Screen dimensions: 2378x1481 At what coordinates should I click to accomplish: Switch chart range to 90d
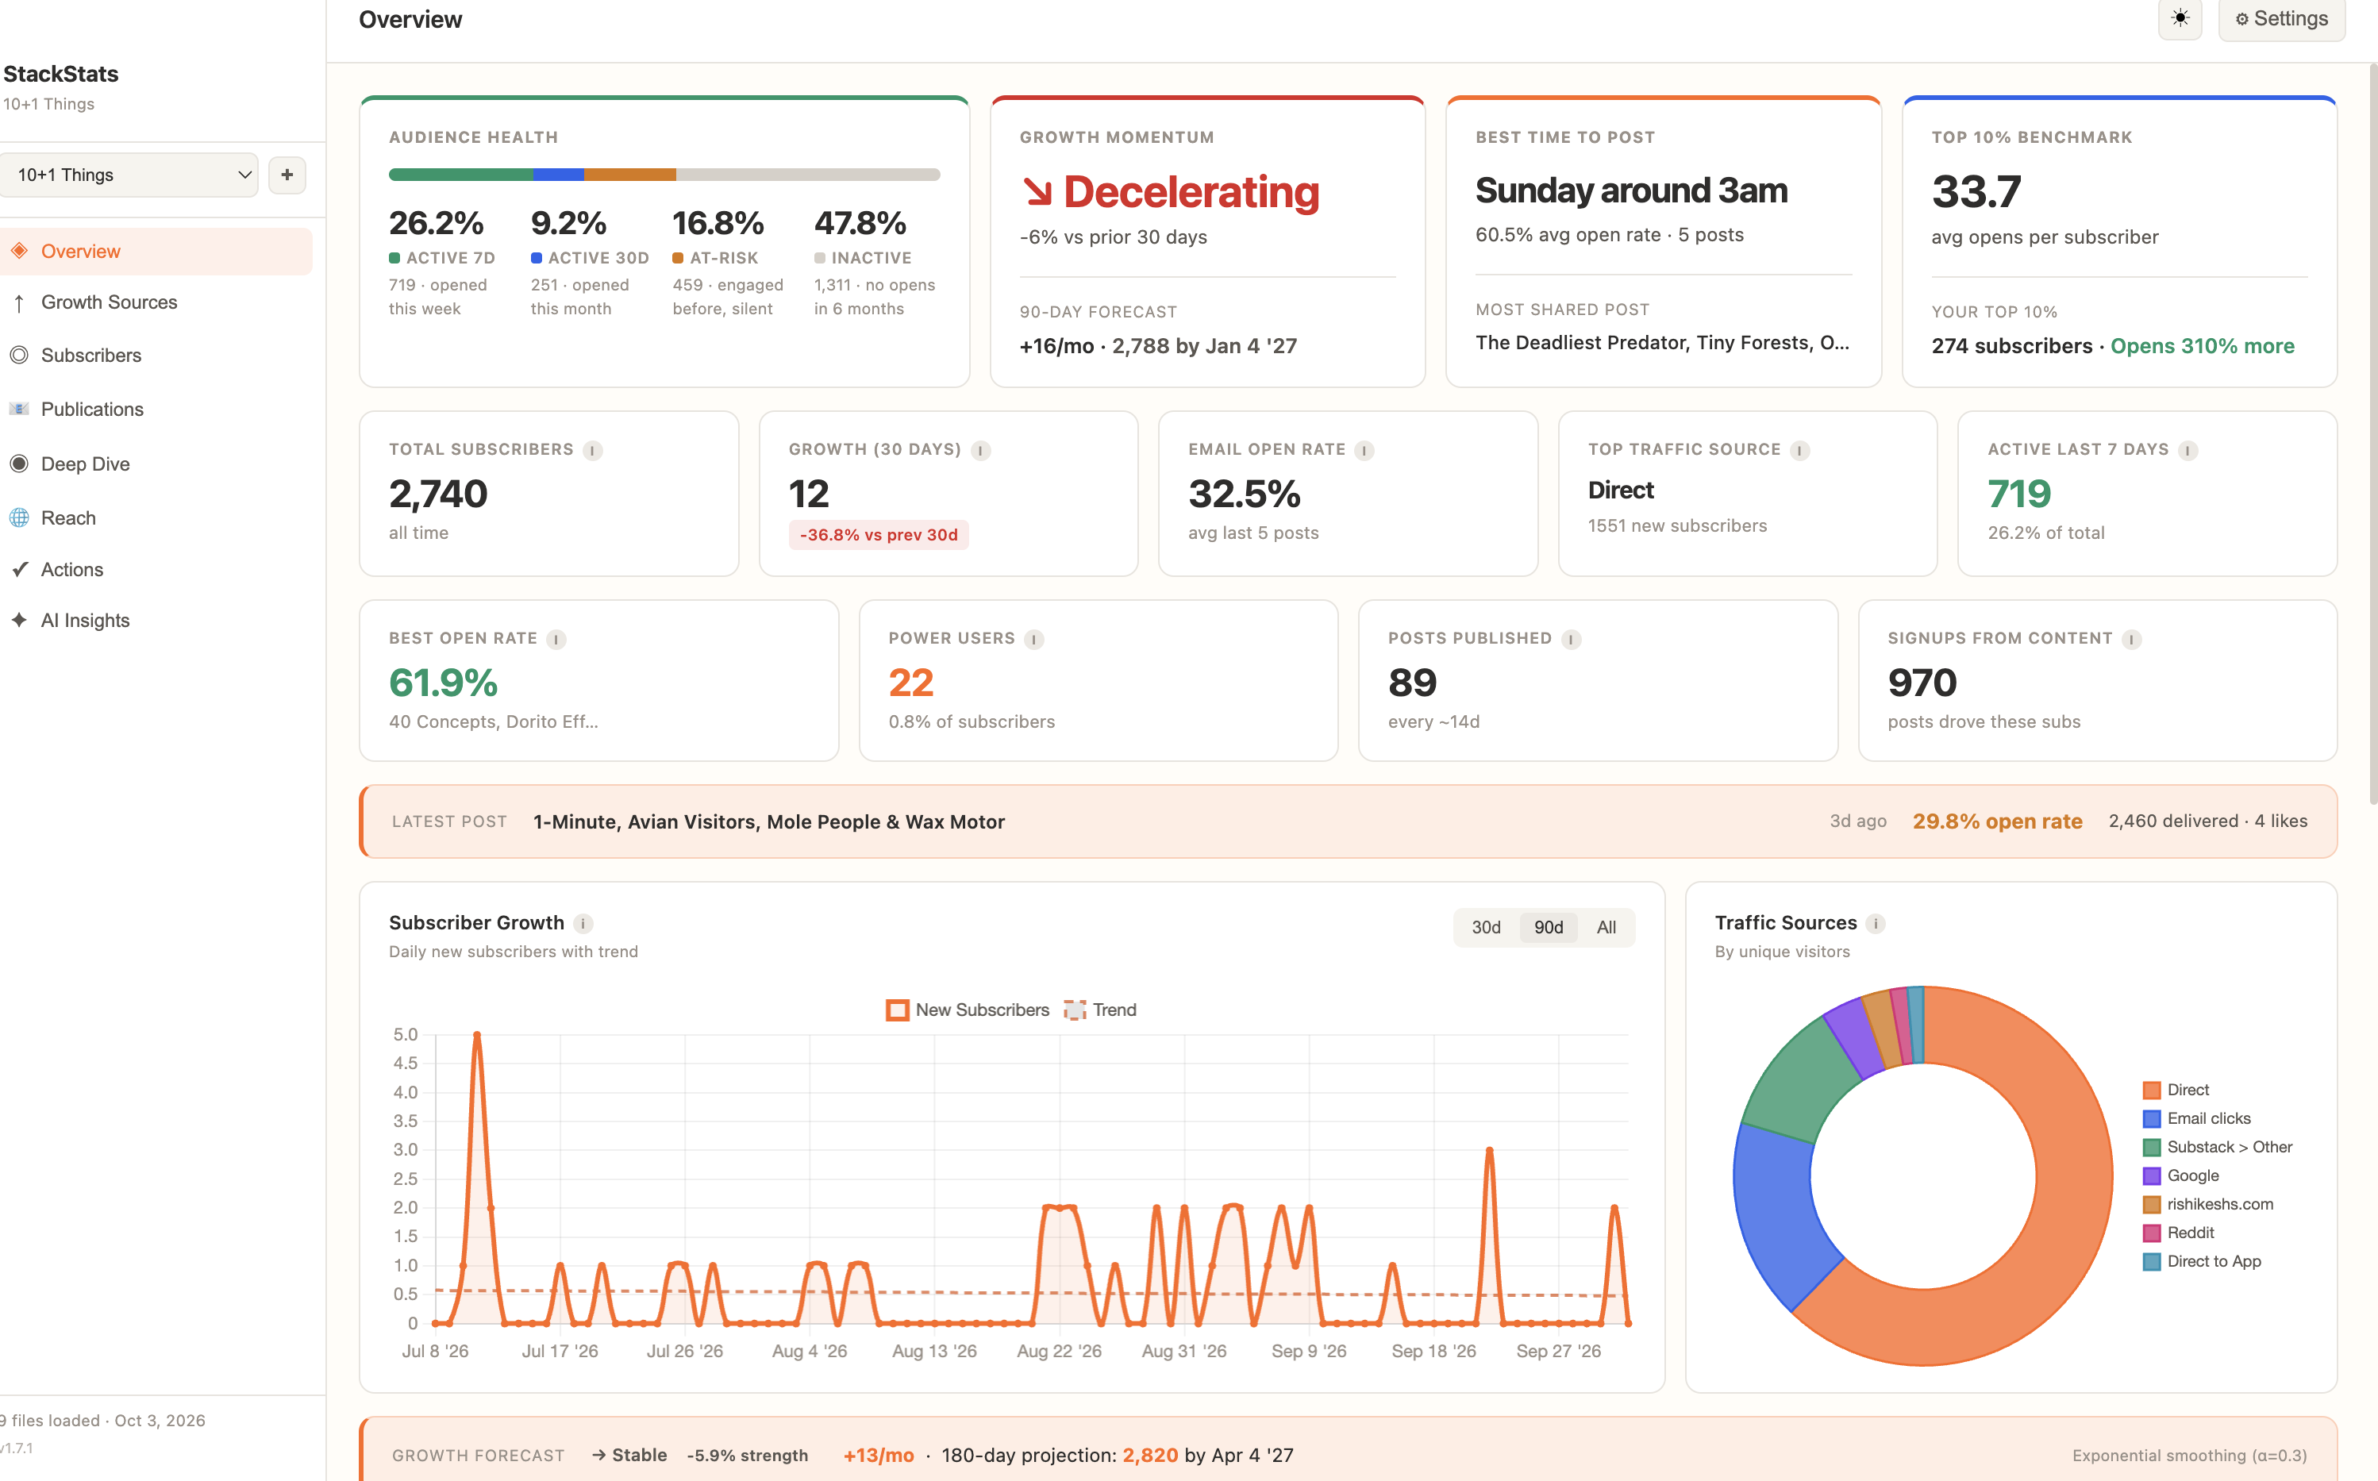1549,928
